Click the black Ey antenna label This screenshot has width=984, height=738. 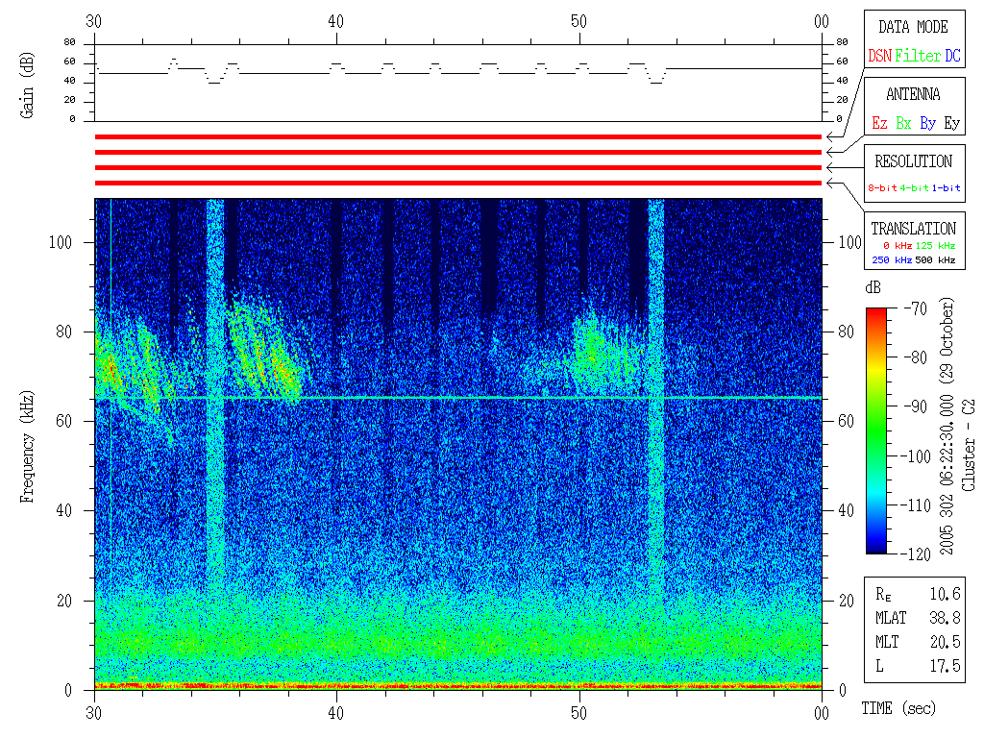coord(952,123)
